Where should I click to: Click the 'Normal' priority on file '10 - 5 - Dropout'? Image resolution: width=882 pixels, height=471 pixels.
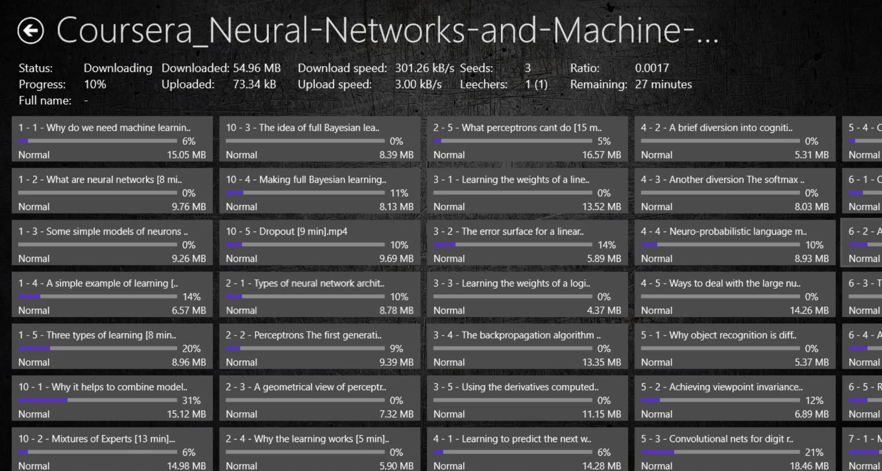[241, 259]
